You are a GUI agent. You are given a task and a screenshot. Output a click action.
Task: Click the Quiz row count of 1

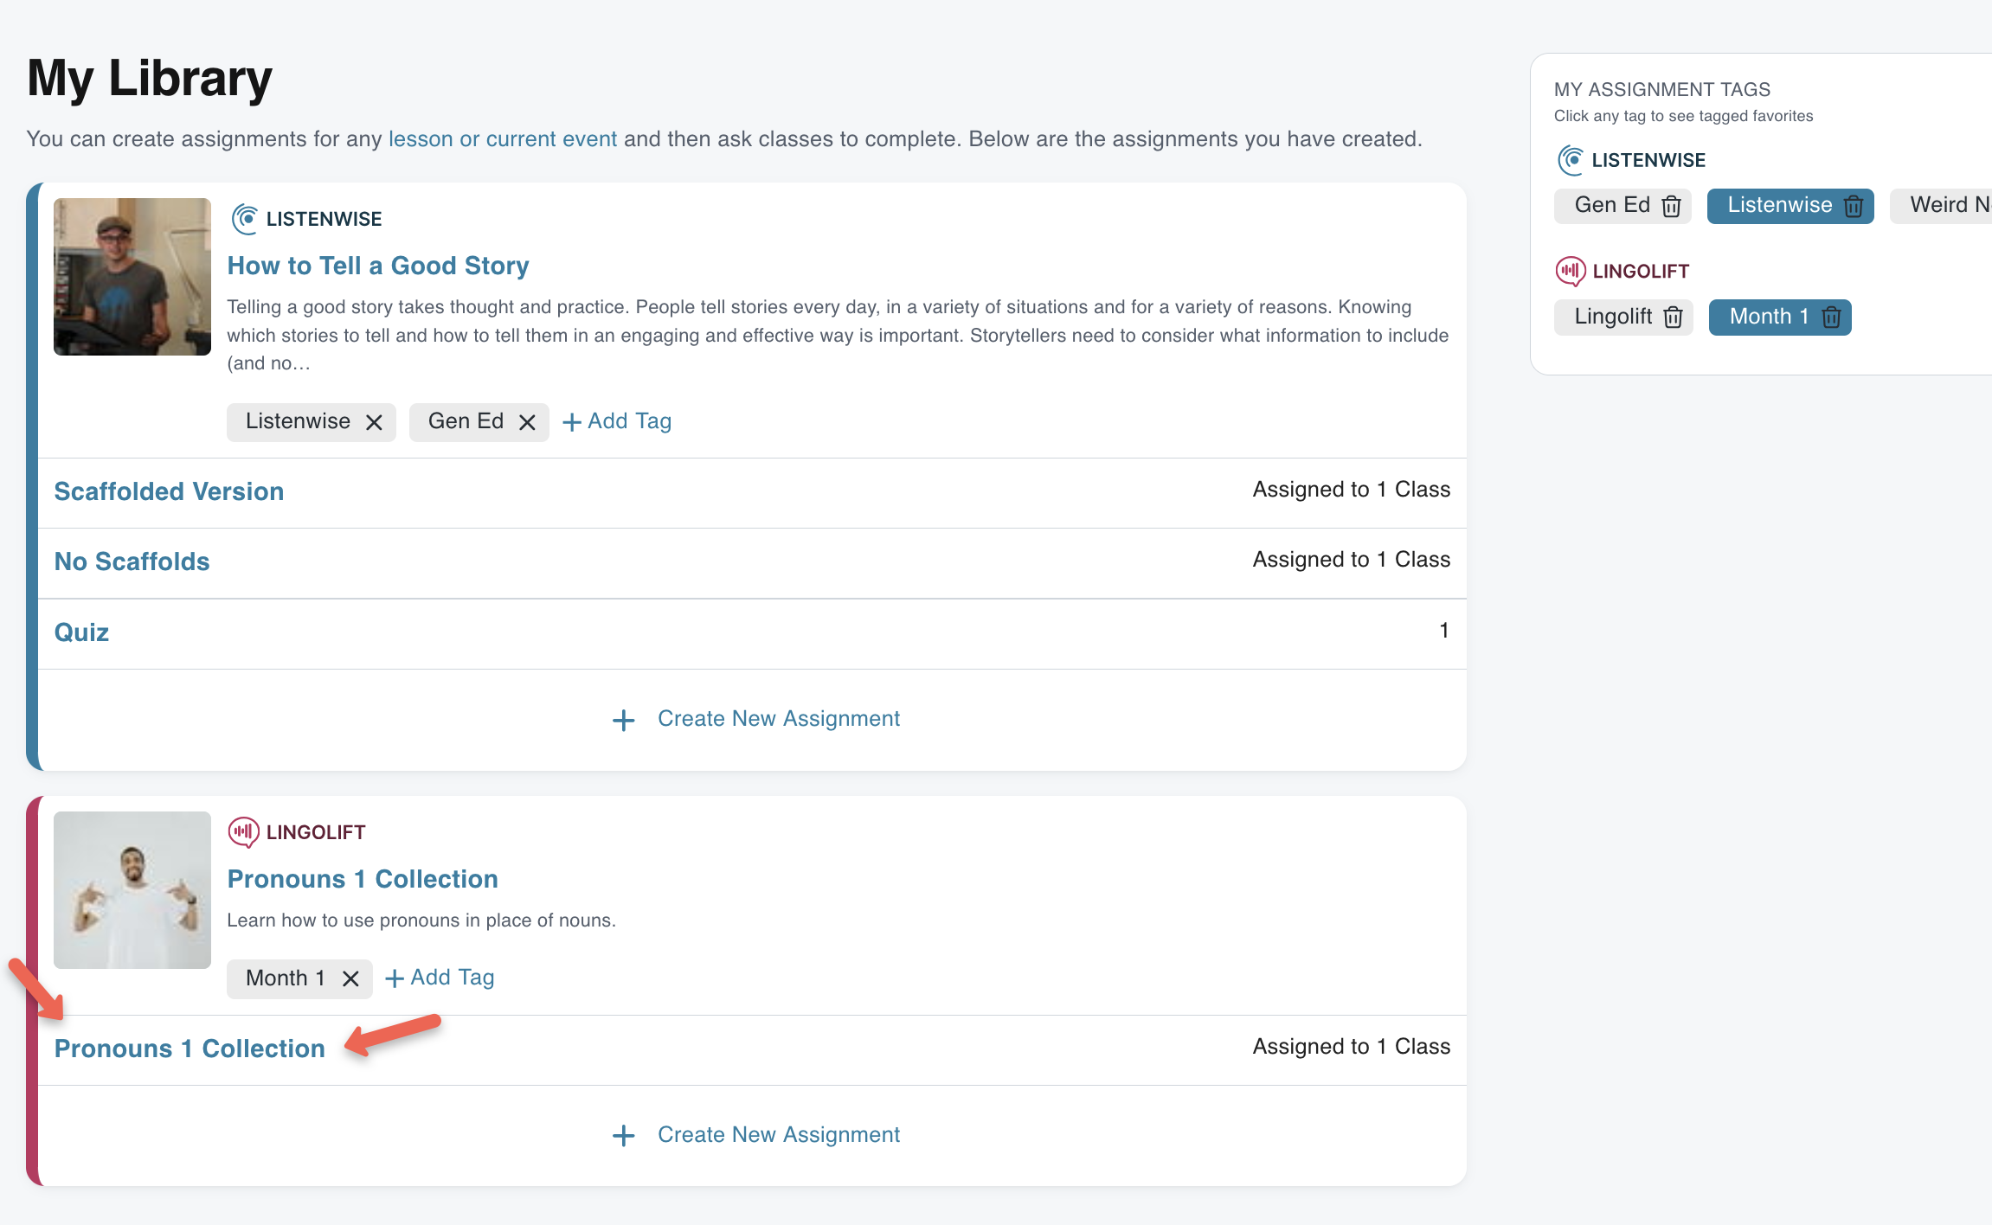click(1443, 631)
